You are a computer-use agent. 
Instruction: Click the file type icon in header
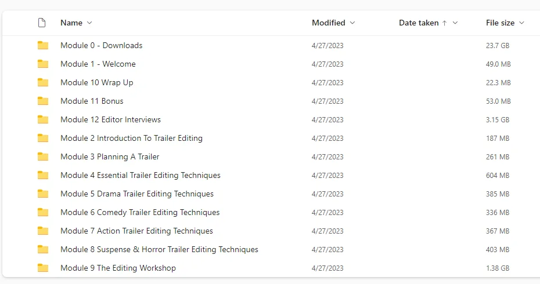pyautogui.click(x=41, y=23)
